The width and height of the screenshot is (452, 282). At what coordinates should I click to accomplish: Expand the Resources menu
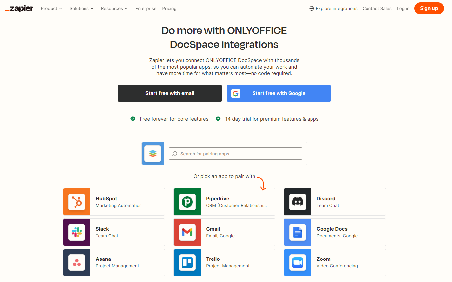[x=114, y=9]
